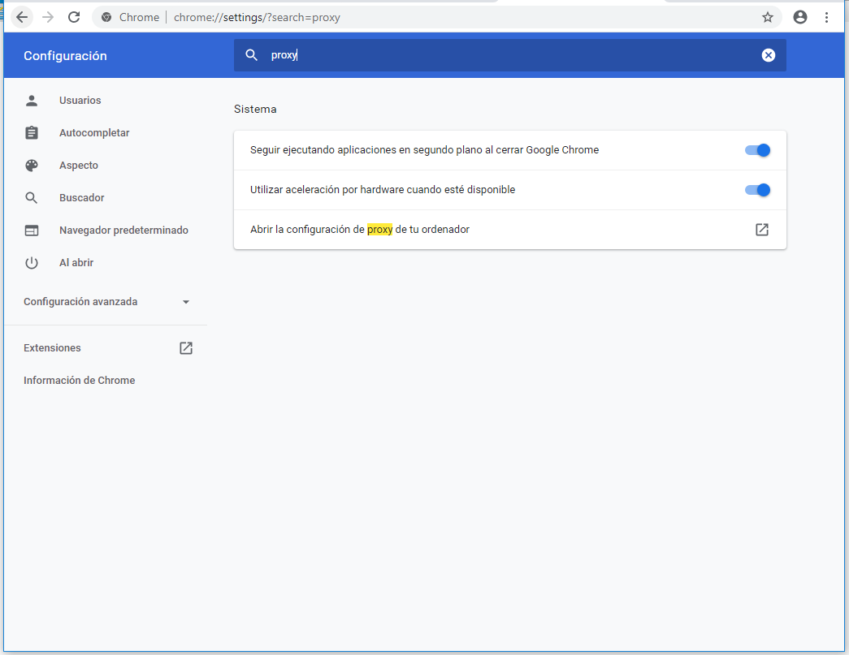Bookmark this page with the star icon
This screenshot has width=849, height=655.
pos(767,17)
